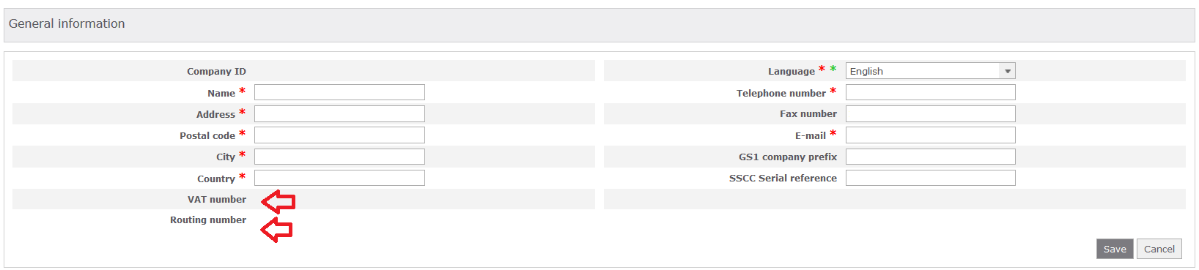The image size is (1199, 270).
Task: Click the red arrow beside VAT number
Action: [278, 201]
